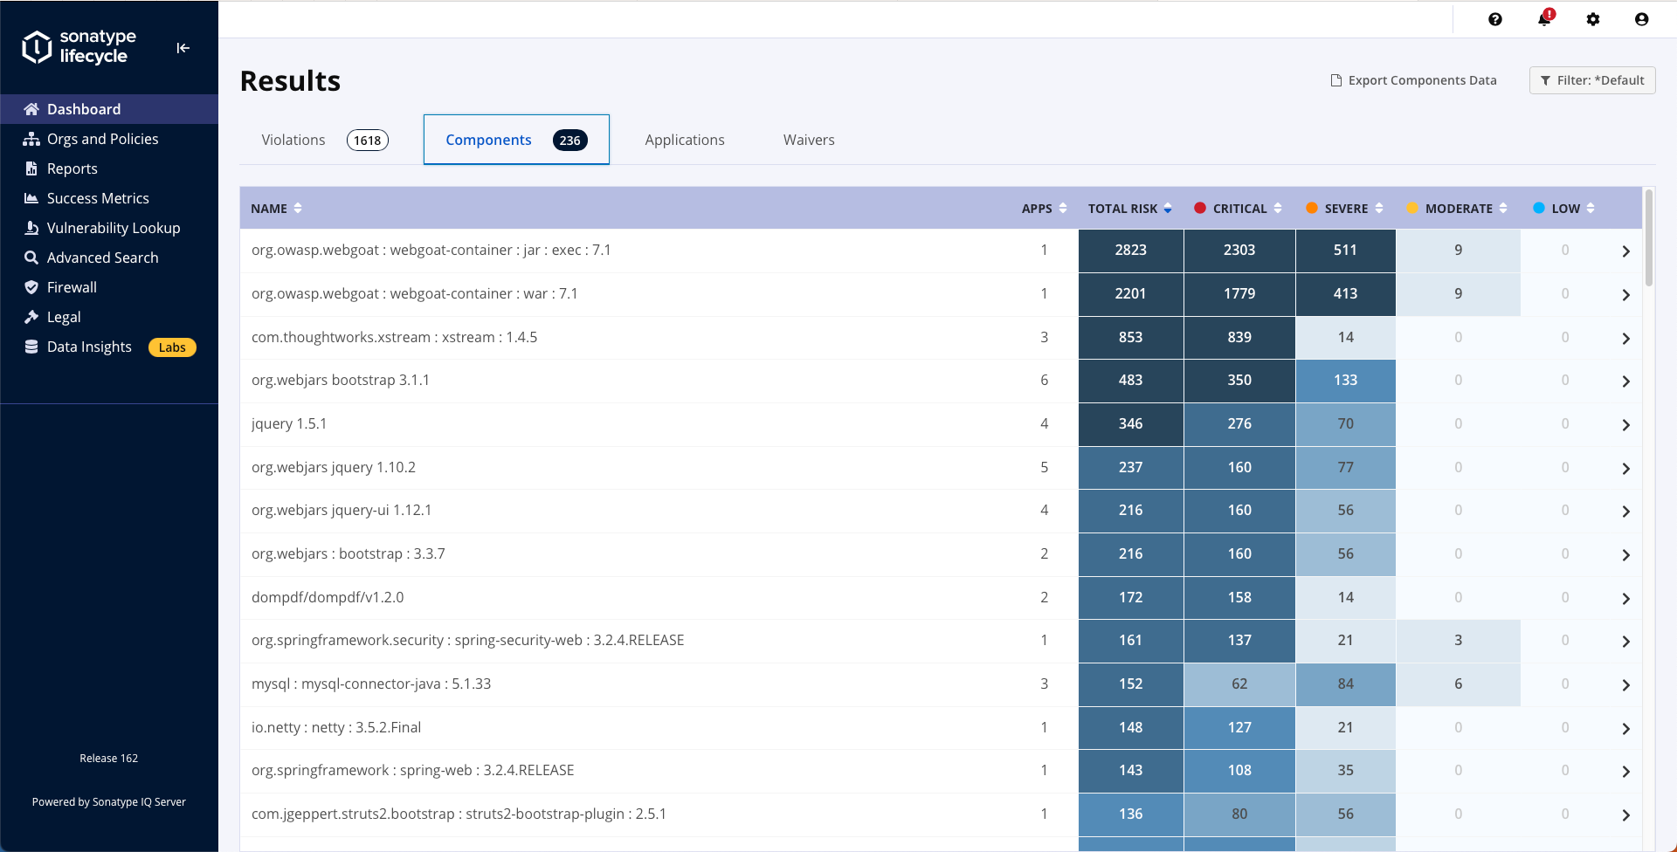Collapse the sidebar using the arrow icon
This screenshot has width=1677, height=852.
183,48
